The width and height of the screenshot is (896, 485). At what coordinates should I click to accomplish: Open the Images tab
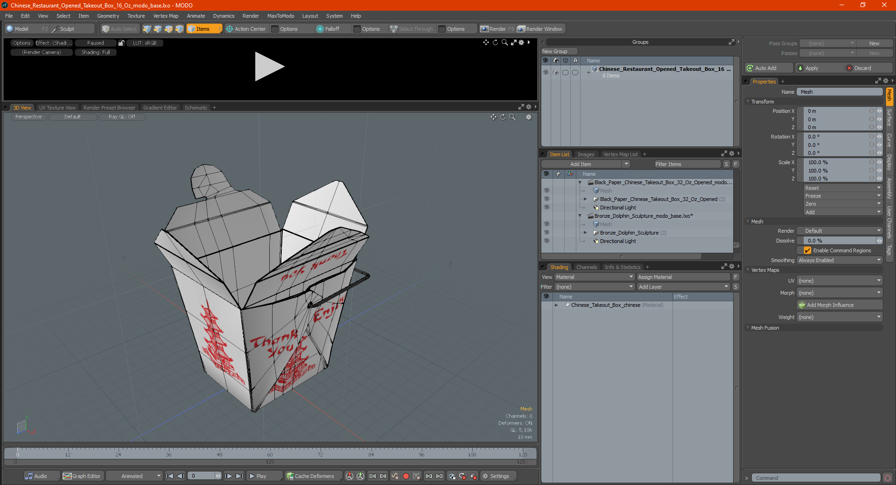[586, 154]
